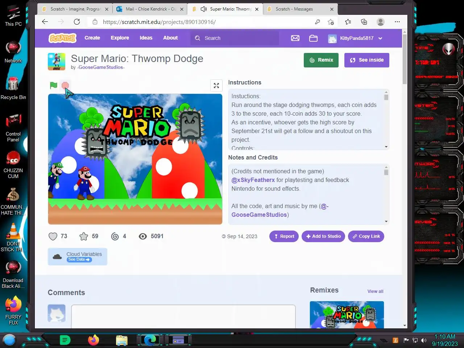Open -GooseGameStudios- author link
The image size is (464, 348).
(101, 67)
